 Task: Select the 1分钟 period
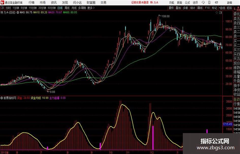tap(15, 8)
